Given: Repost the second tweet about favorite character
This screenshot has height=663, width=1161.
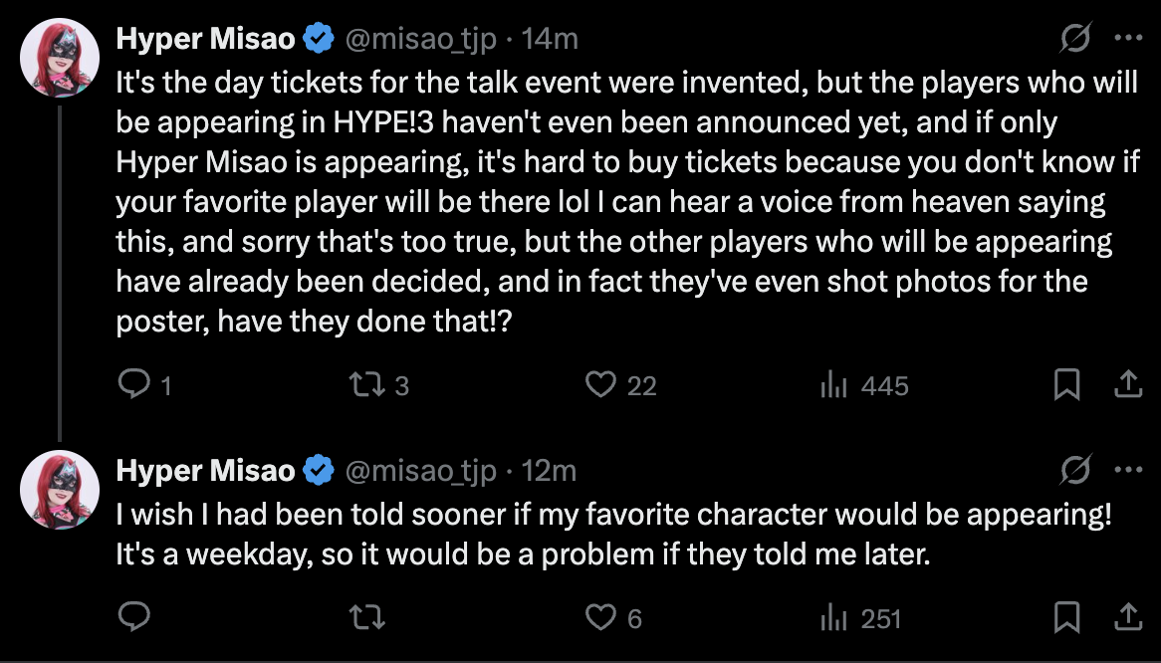Looking at the screenshot, I should coord(367,618).
